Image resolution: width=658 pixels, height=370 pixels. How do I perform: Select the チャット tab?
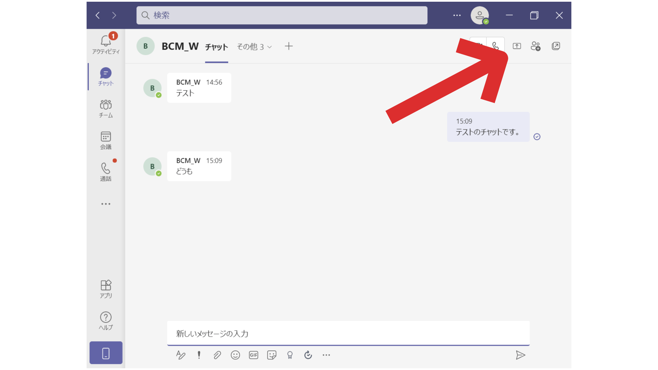[x=216, y=47]
